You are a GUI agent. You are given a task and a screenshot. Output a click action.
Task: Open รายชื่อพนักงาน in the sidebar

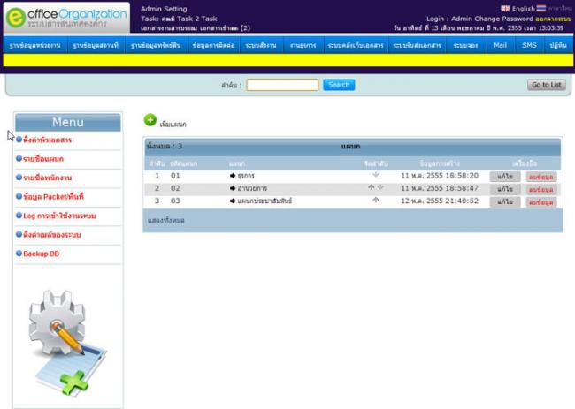(x=47, y=178)
